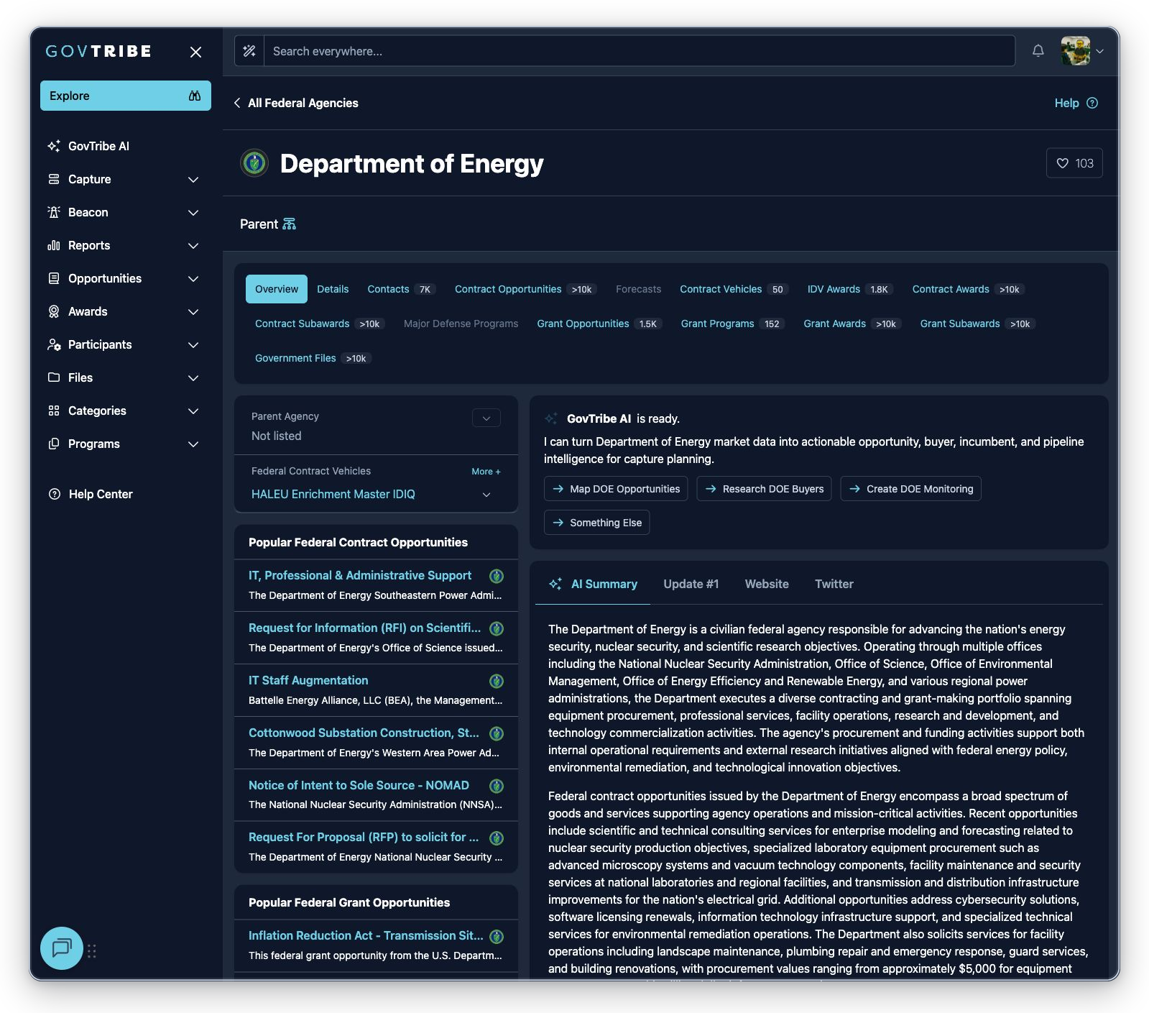
Task: Click Map DOE Opportunities button
Action: (x=616, y=489)
